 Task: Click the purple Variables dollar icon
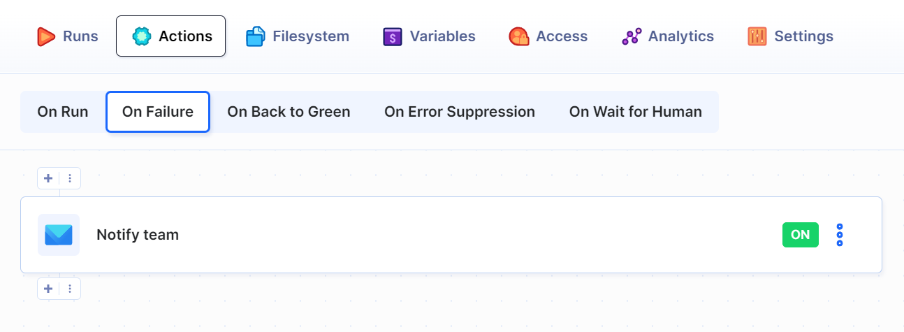click(393, 36)
